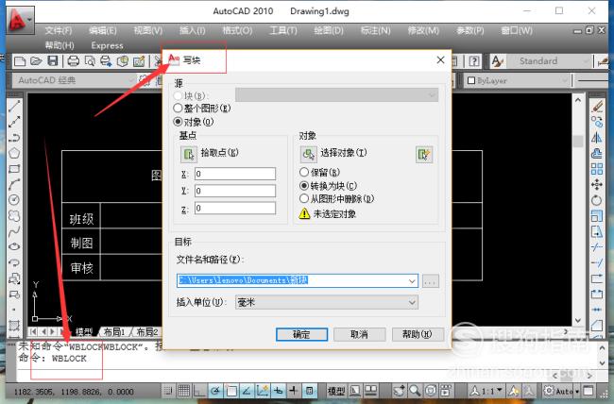Select the Move modify tool
The height and width of the screenshot is (404, 614).
[x=597, y=184]
